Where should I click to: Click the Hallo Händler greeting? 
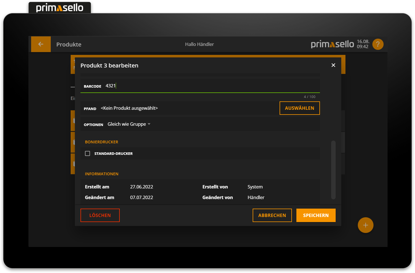click(x=199, y=44)
